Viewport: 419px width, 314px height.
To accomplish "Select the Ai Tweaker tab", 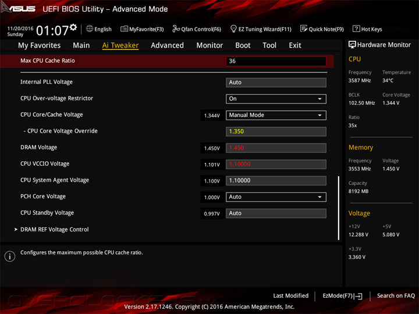I will point(120,45).
